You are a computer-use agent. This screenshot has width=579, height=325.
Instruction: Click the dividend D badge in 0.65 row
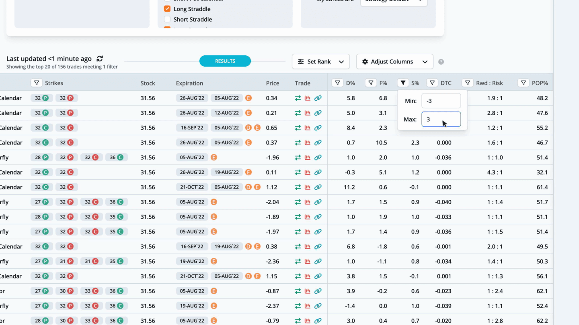click(x=248, y=128)
